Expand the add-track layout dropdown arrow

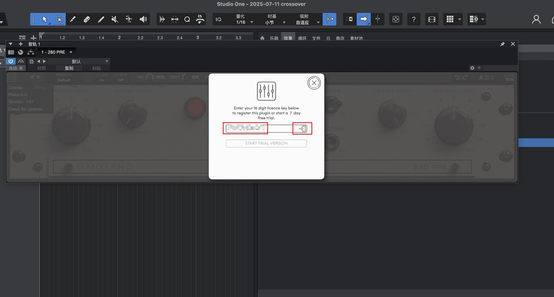pyautogui.click(x=482, y=19)
